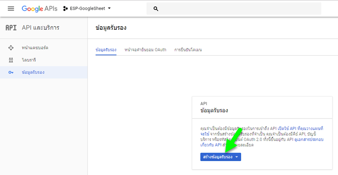Click the key icon for credentials
This screenshot has height=175, width=338.
coord(11,72)
